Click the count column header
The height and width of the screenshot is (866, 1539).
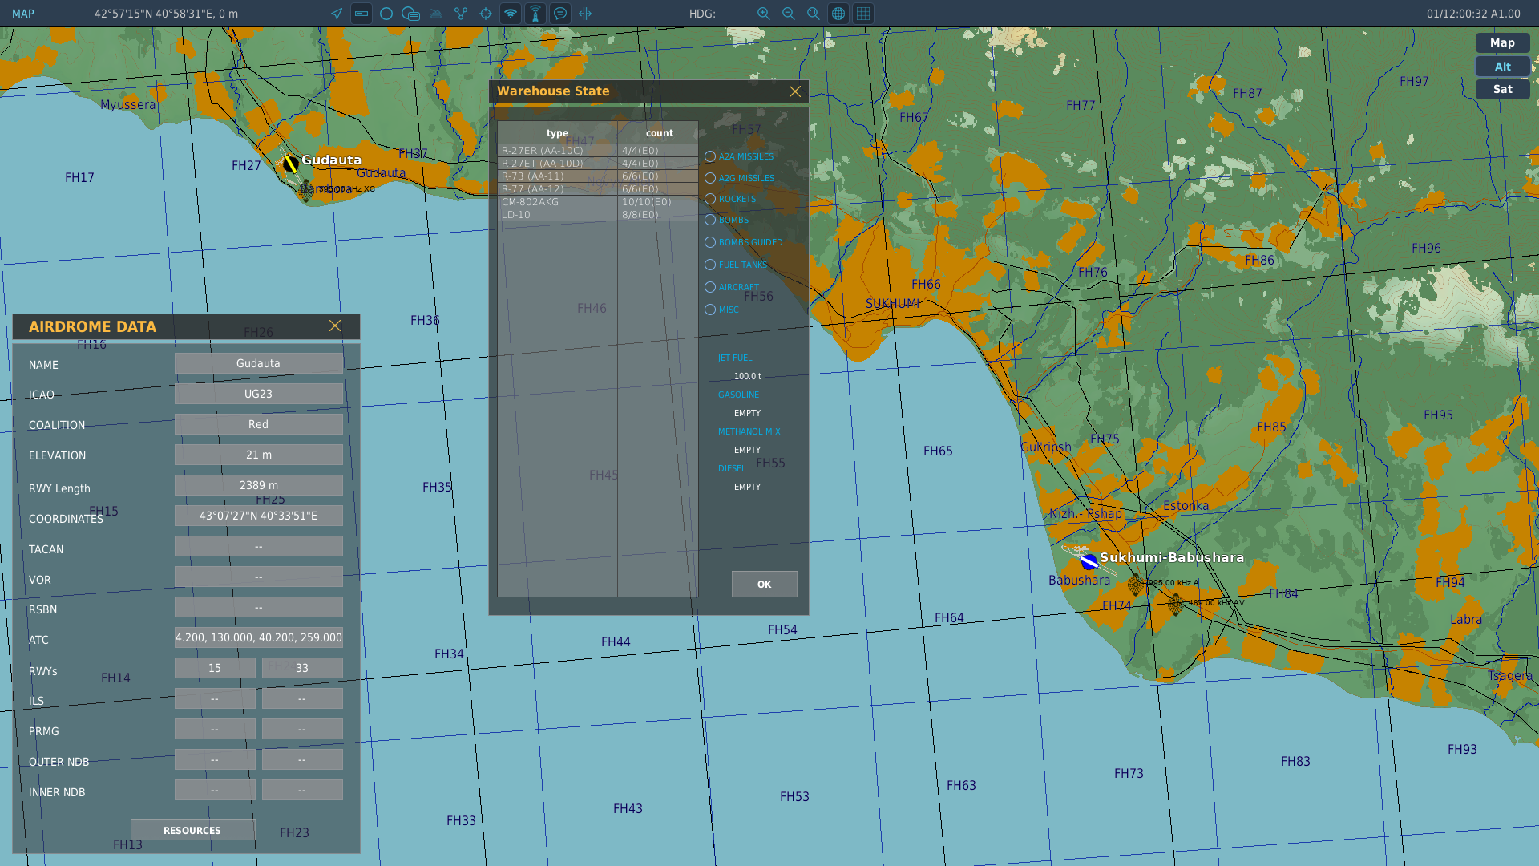(x=659, y=133)
